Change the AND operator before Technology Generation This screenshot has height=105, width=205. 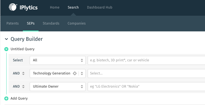point(19,73)
